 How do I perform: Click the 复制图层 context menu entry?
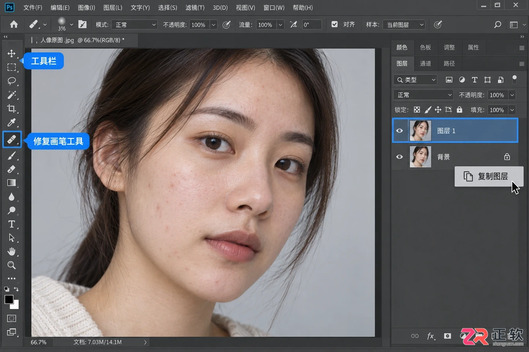click(489, 176)
